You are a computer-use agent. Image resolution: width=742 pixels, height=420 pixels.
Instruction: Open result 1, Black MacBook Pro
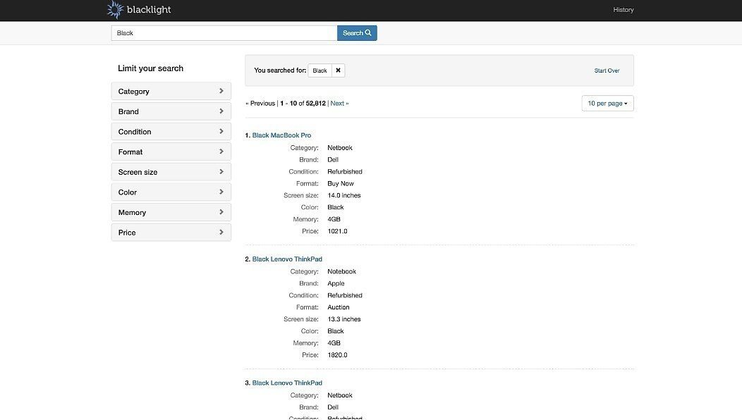click(x=281, y=135)
